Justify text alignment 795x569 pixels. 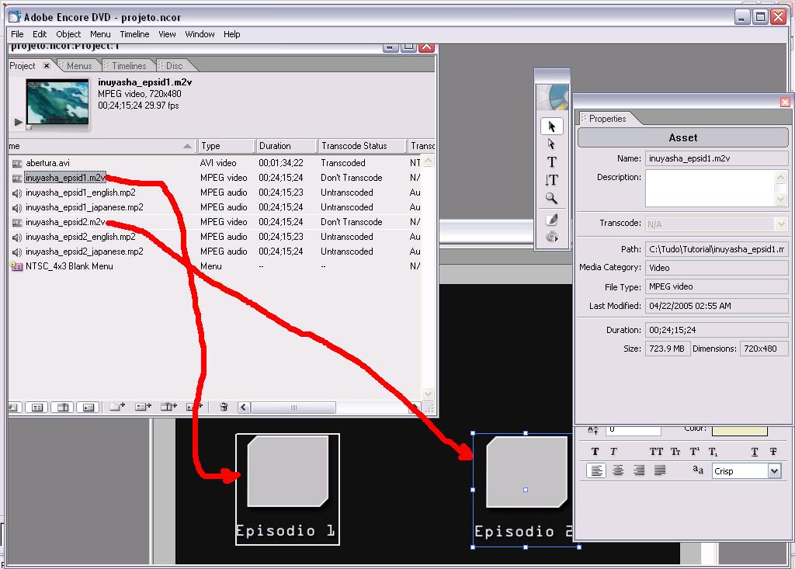coord(660,470)
